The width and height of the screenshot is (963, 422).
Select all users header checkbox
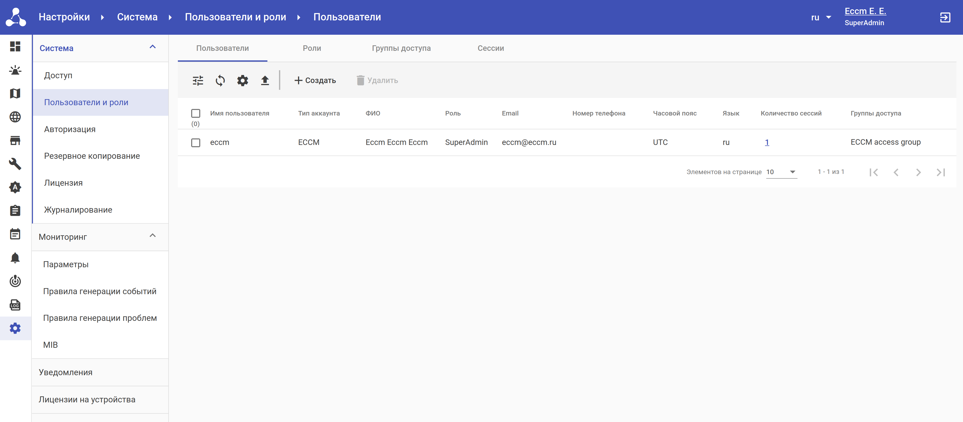pyautogui.click(x=195, y=113)
